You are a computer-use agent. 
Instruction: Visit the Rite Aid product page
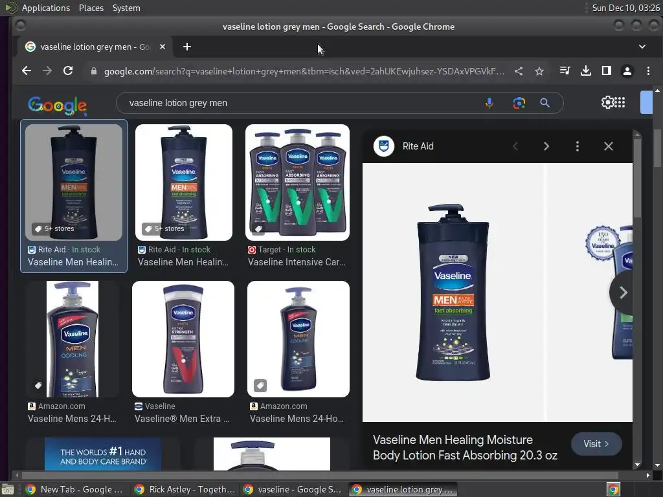(x=596, y=444)
